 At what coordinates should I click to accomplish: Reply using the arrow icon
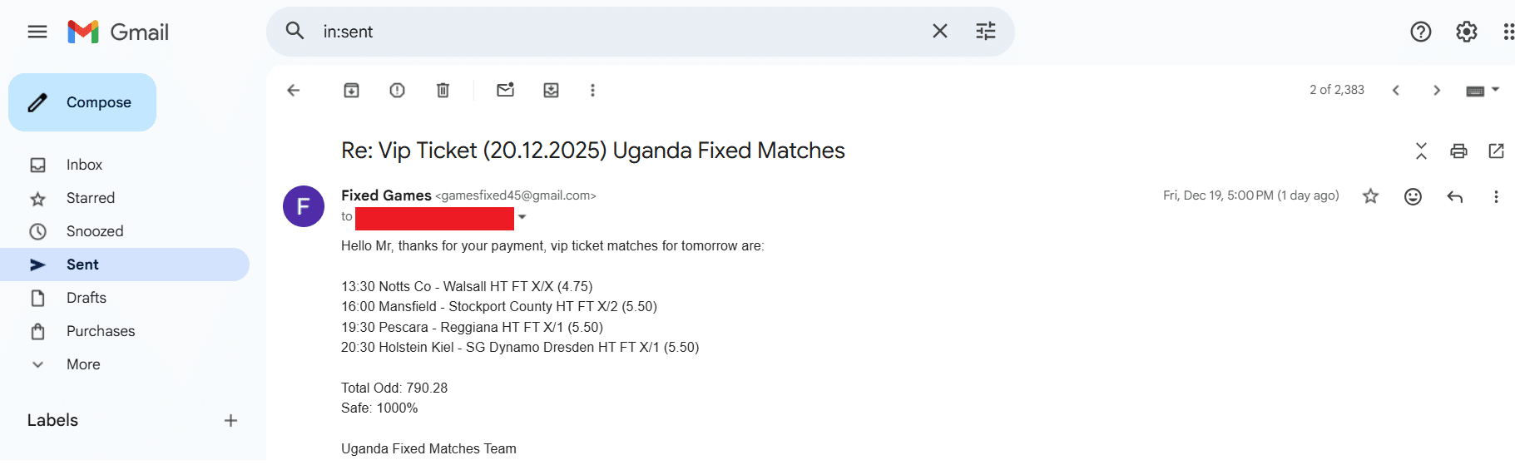1454,196
